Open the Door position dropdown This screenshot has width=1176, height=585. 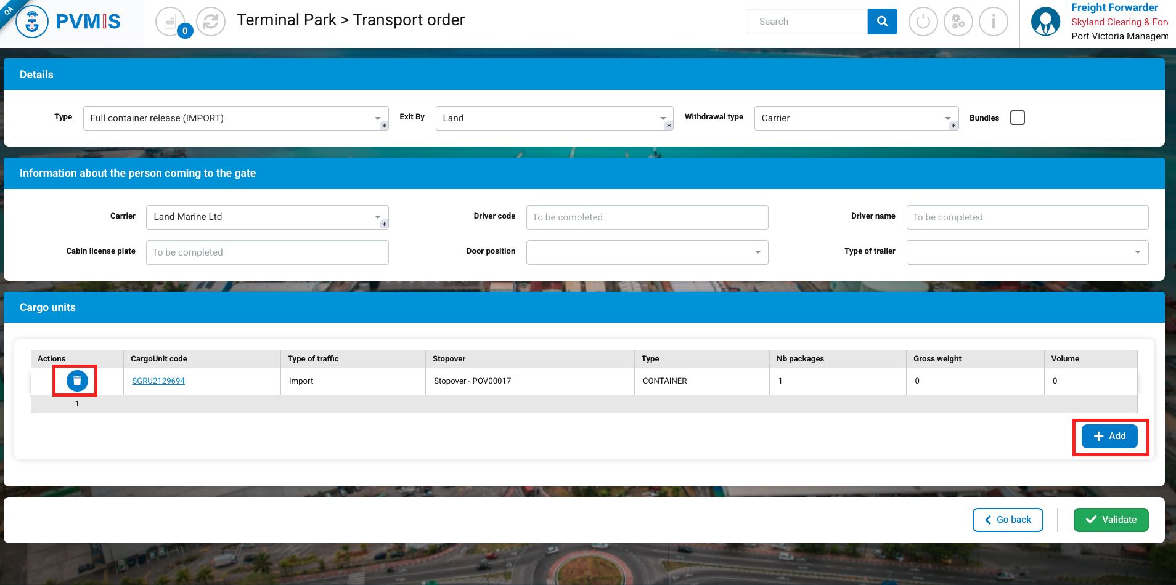(647, 252)
